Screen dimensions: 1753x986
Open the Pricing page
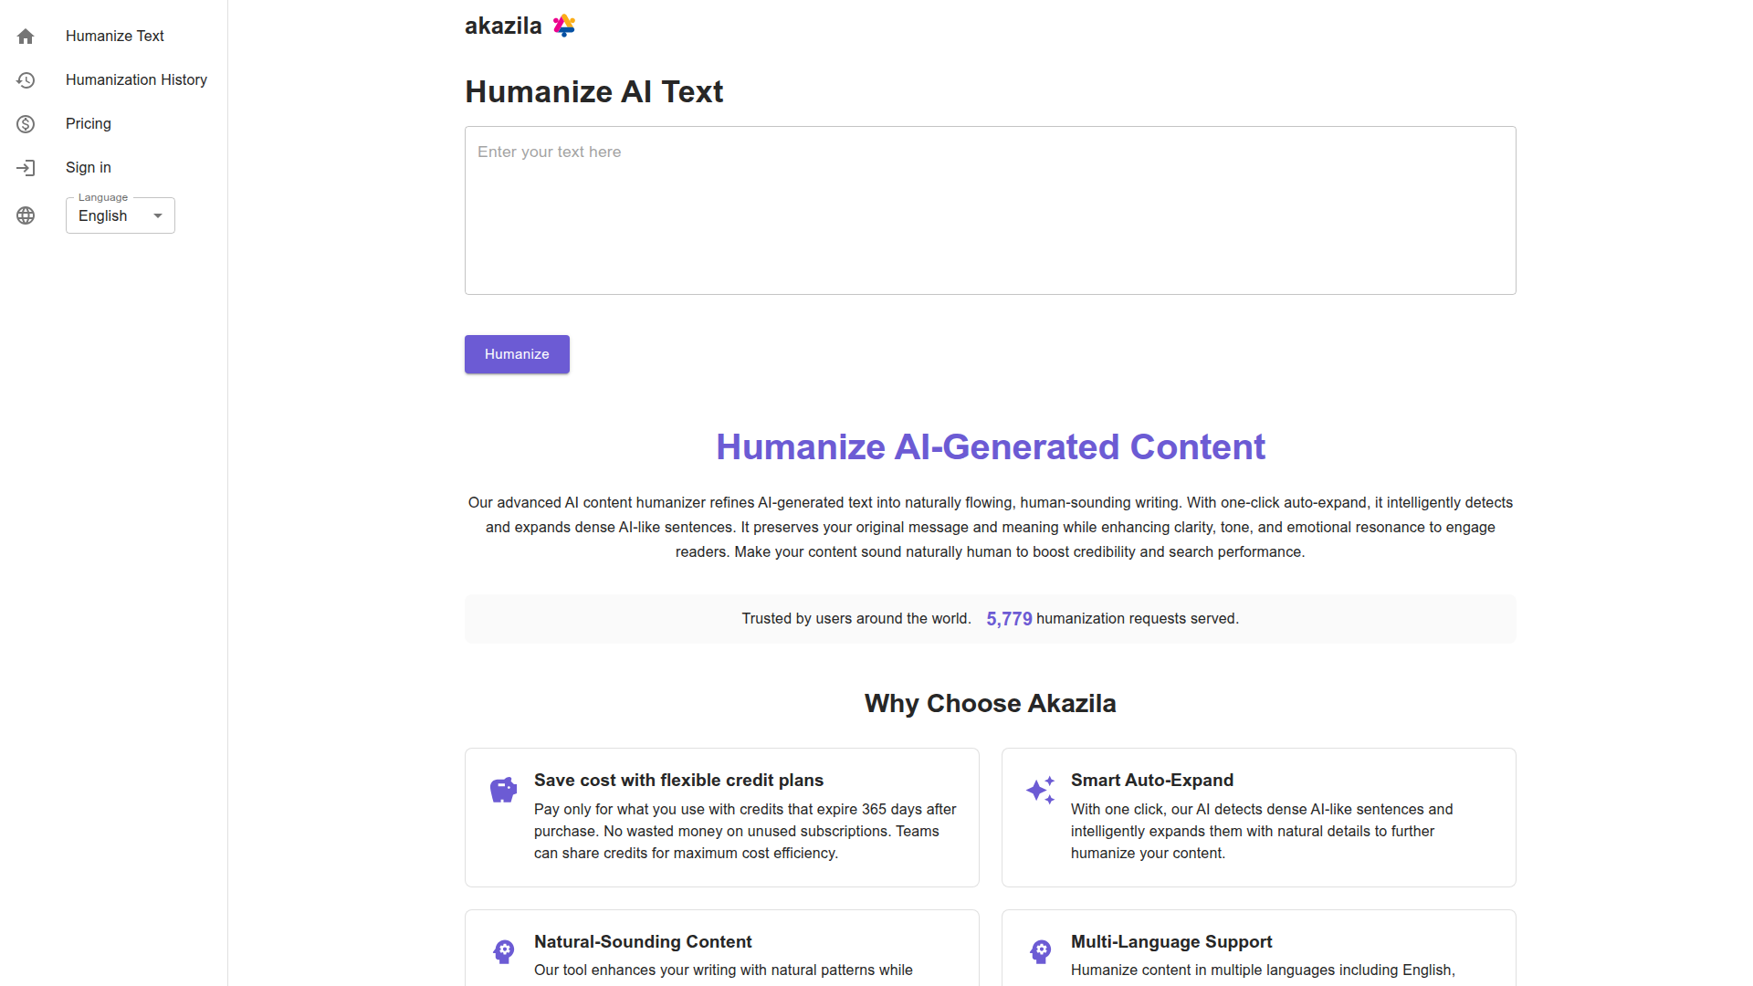tap(89, 124)
